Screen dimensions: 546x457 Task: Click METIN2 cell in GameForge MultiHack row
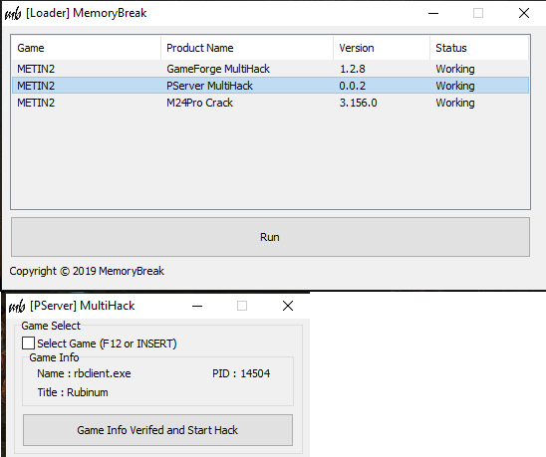(36, 69)
